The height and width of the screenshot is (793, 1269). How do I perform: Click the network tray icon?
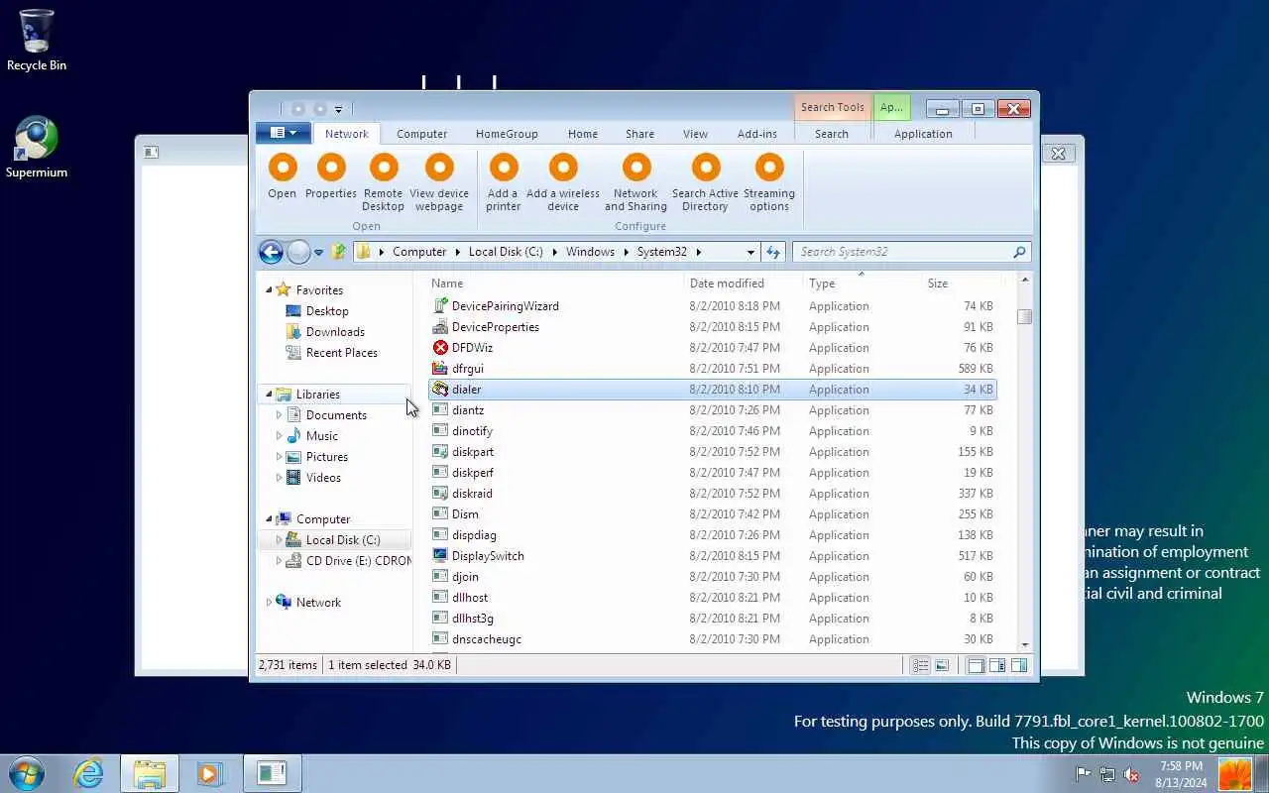click(1107, 774)
